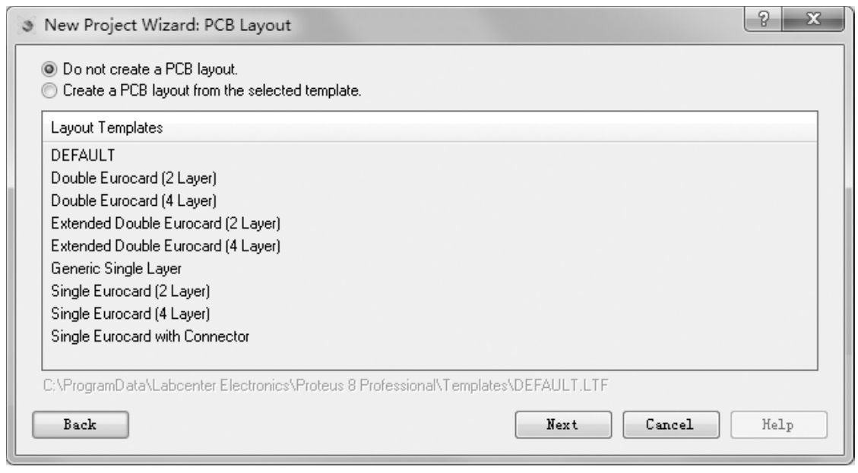Click the wizard title bar app icon
The width and height of the screenshot is (858, 473).
tap(27, 28)
